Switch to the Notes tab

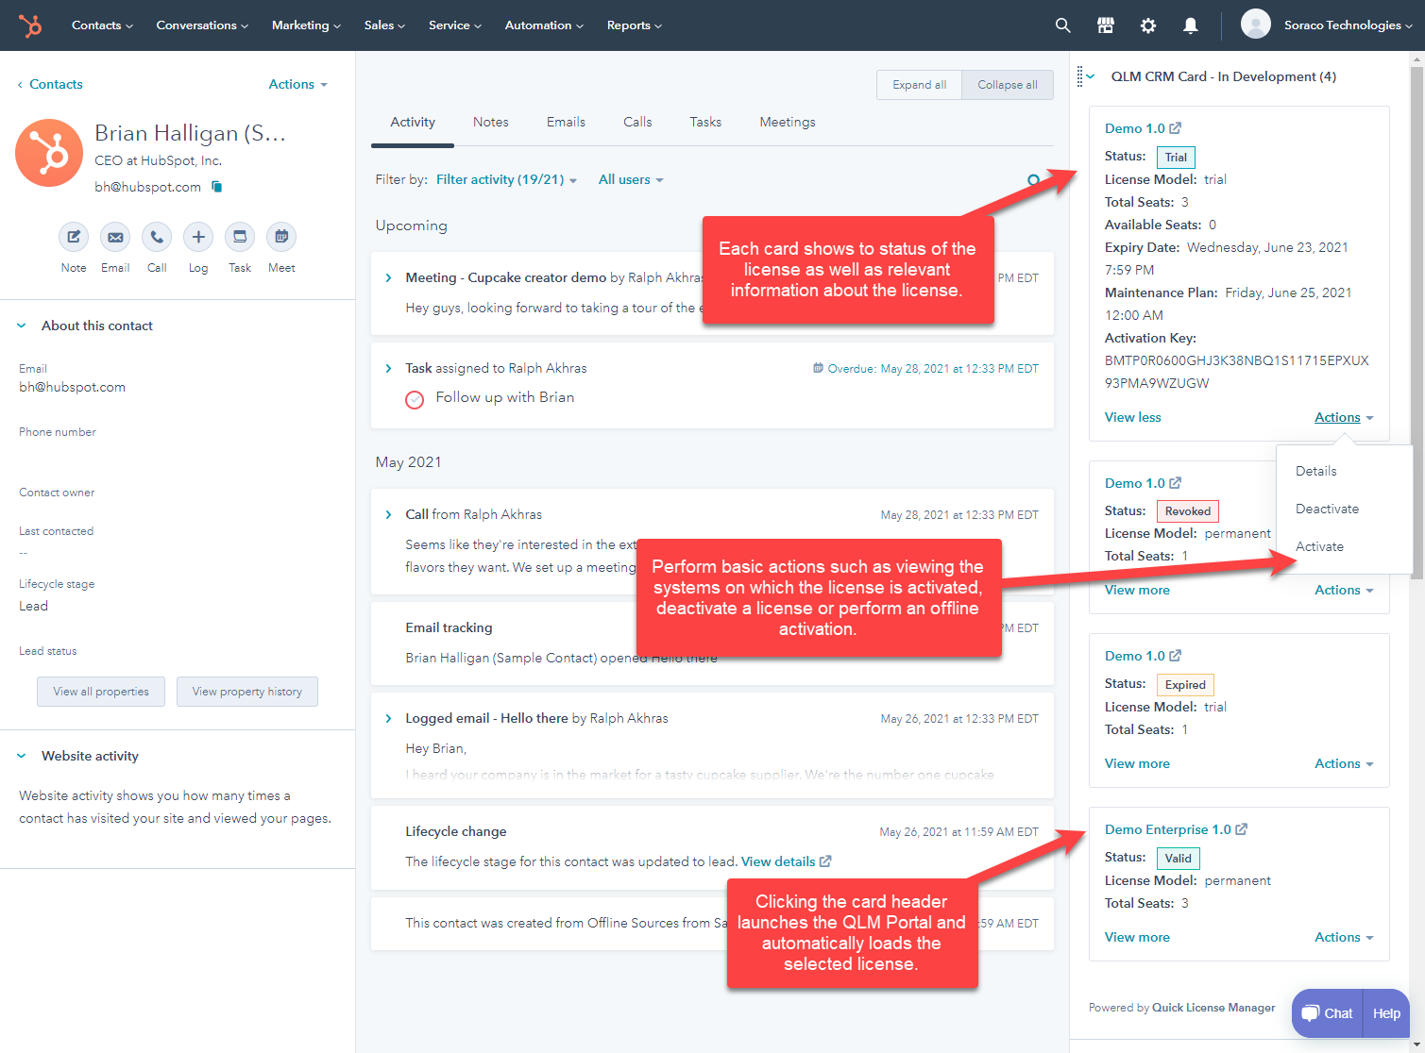(x=491, y=123)
